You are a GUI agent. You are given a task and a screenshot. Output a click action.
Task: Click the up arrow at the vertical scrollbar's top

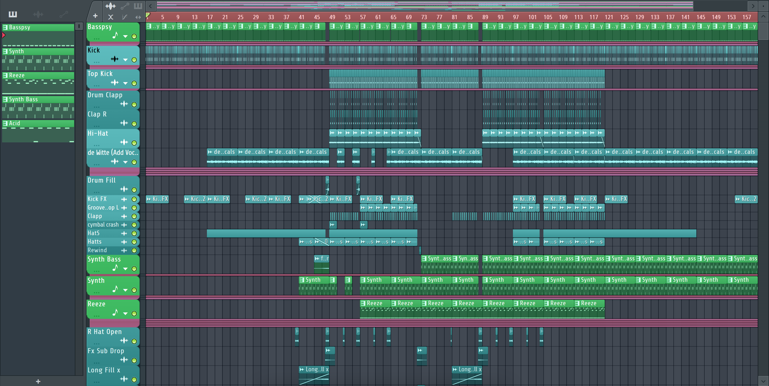(x=763, y=17)
